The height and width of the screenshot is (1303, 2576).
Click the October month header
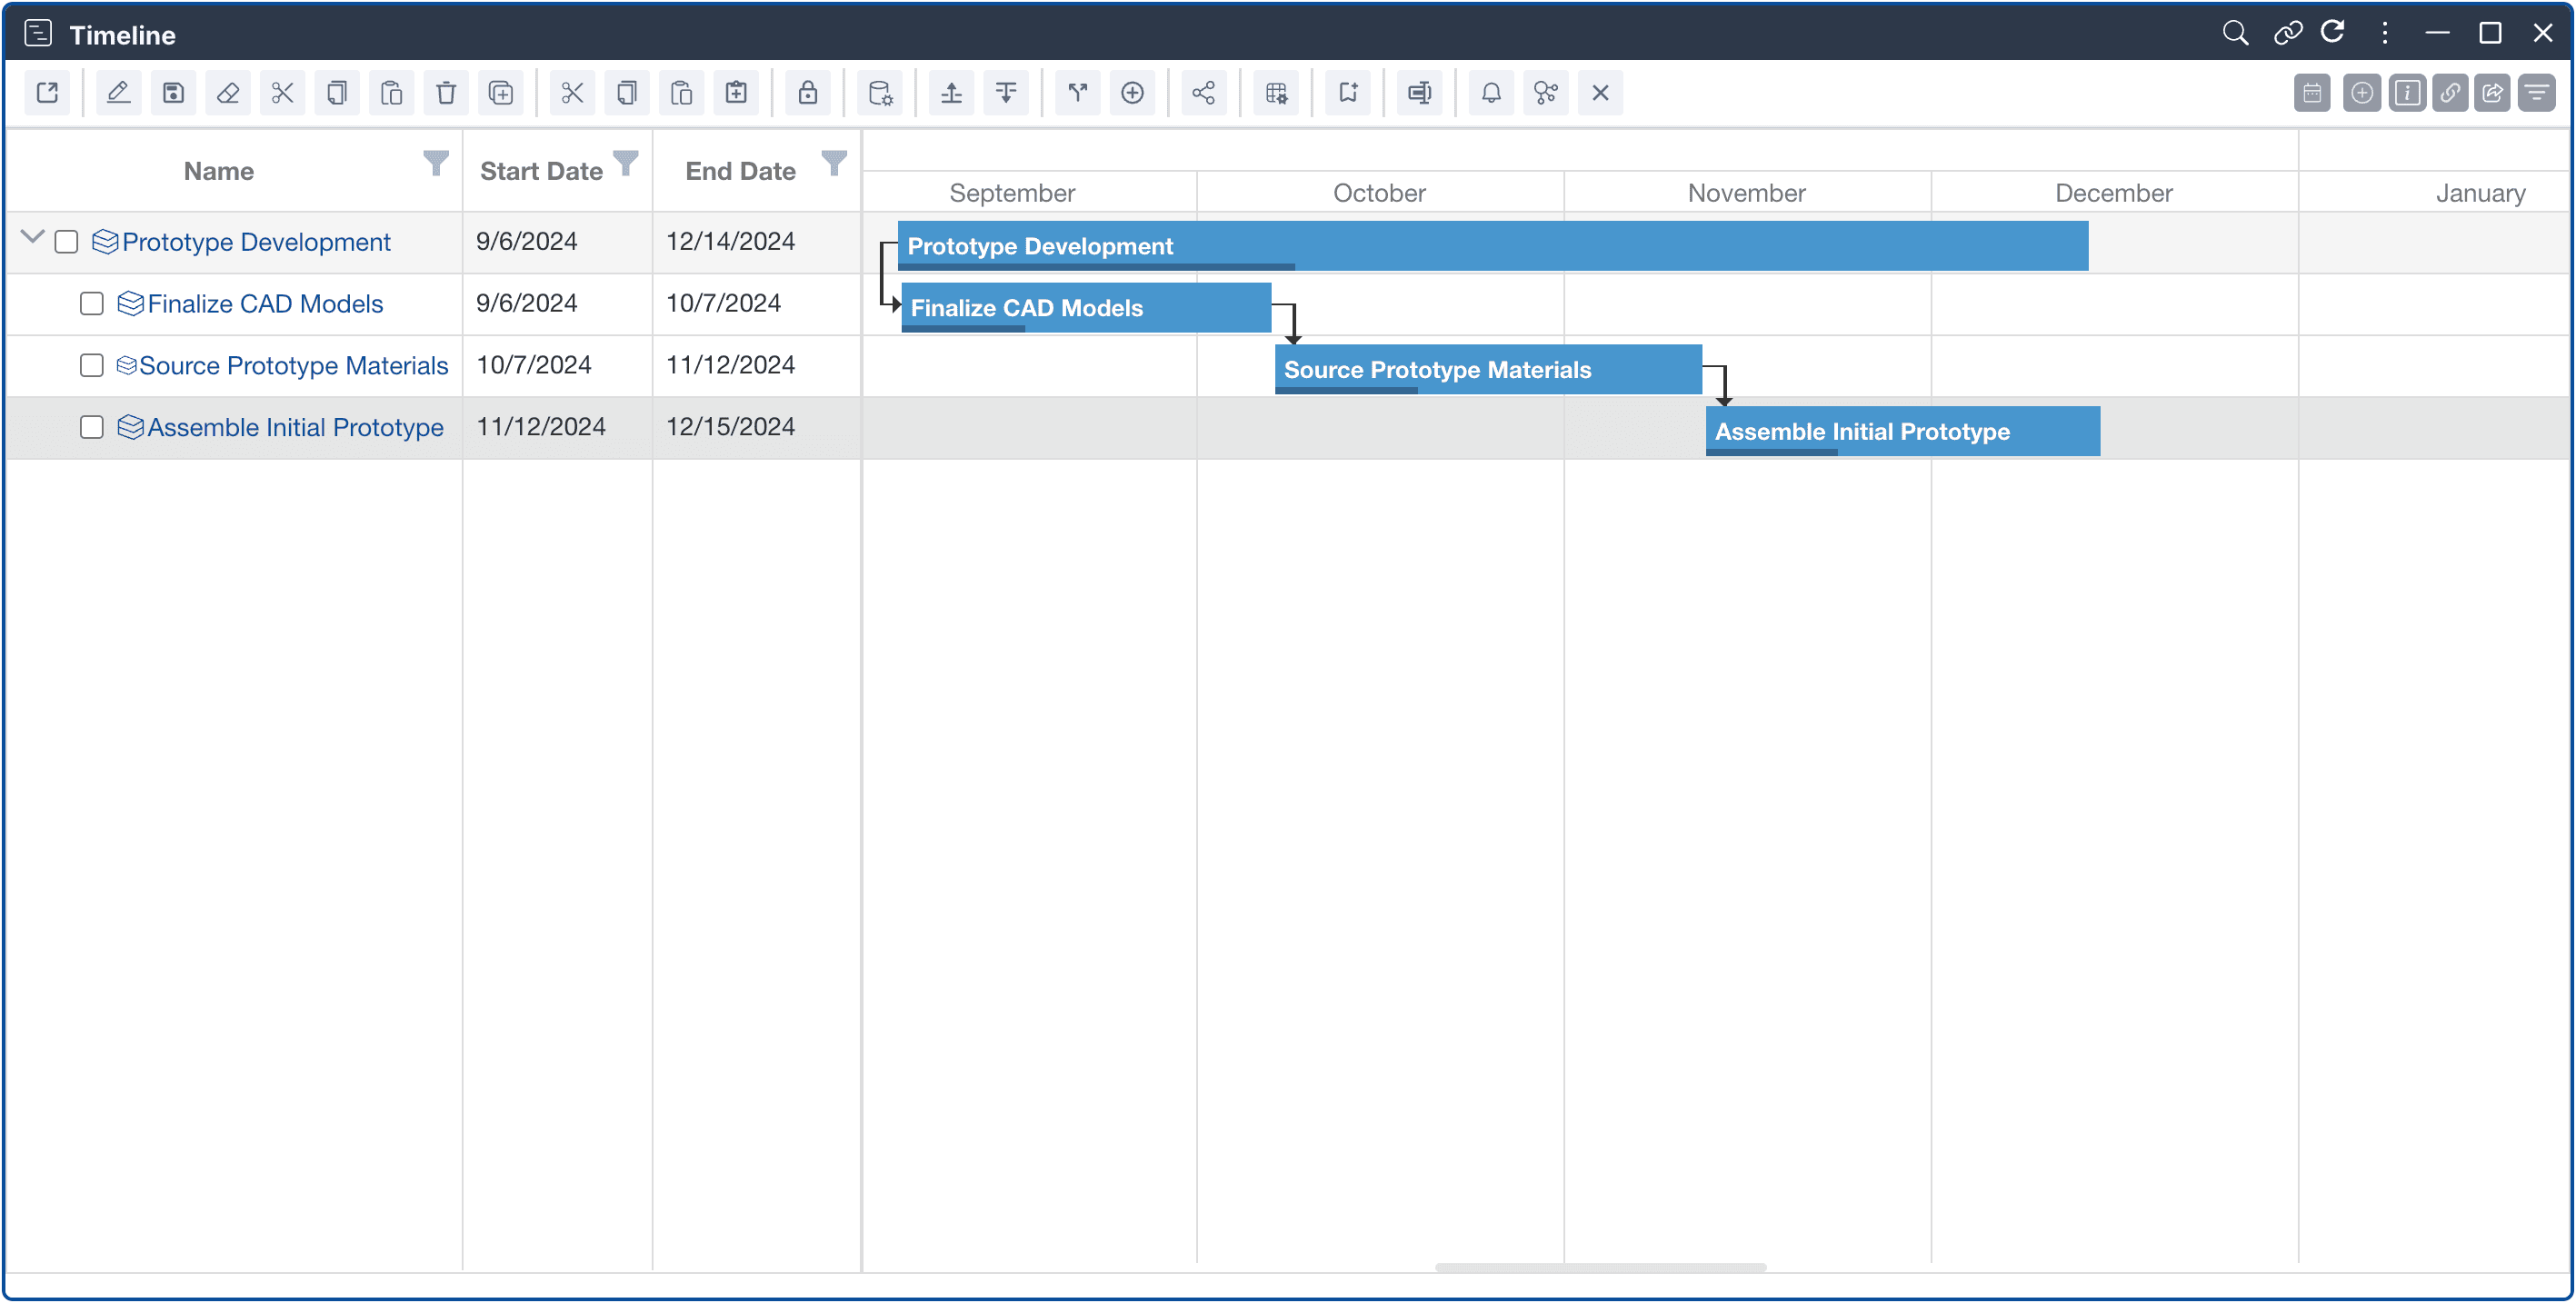[1379, 193]
